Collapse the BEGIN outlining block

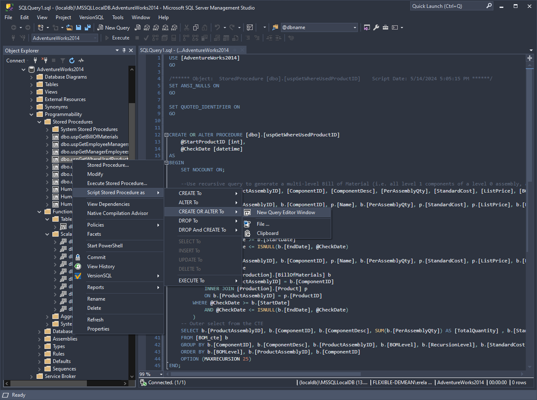click(x=166, y=163)
